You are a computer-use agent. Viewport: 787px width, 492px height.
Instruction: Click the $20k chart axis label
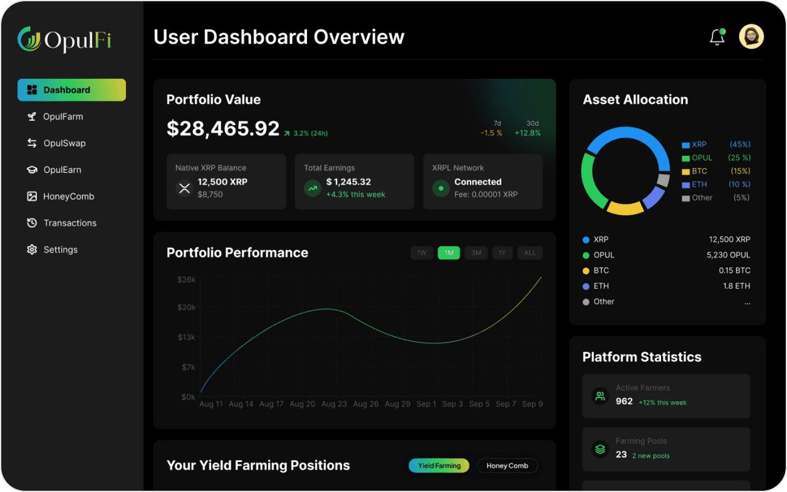(x=187, y=307)
